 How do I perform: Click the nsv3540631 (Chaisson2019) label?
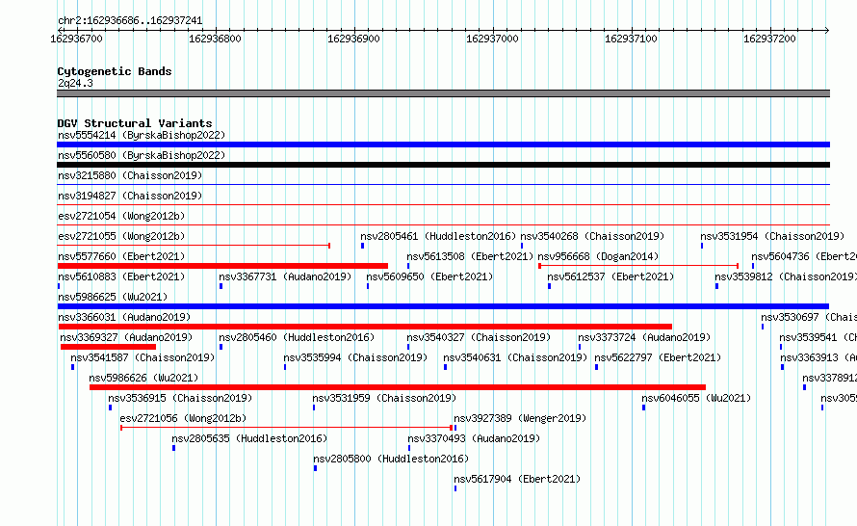(515, 357)
